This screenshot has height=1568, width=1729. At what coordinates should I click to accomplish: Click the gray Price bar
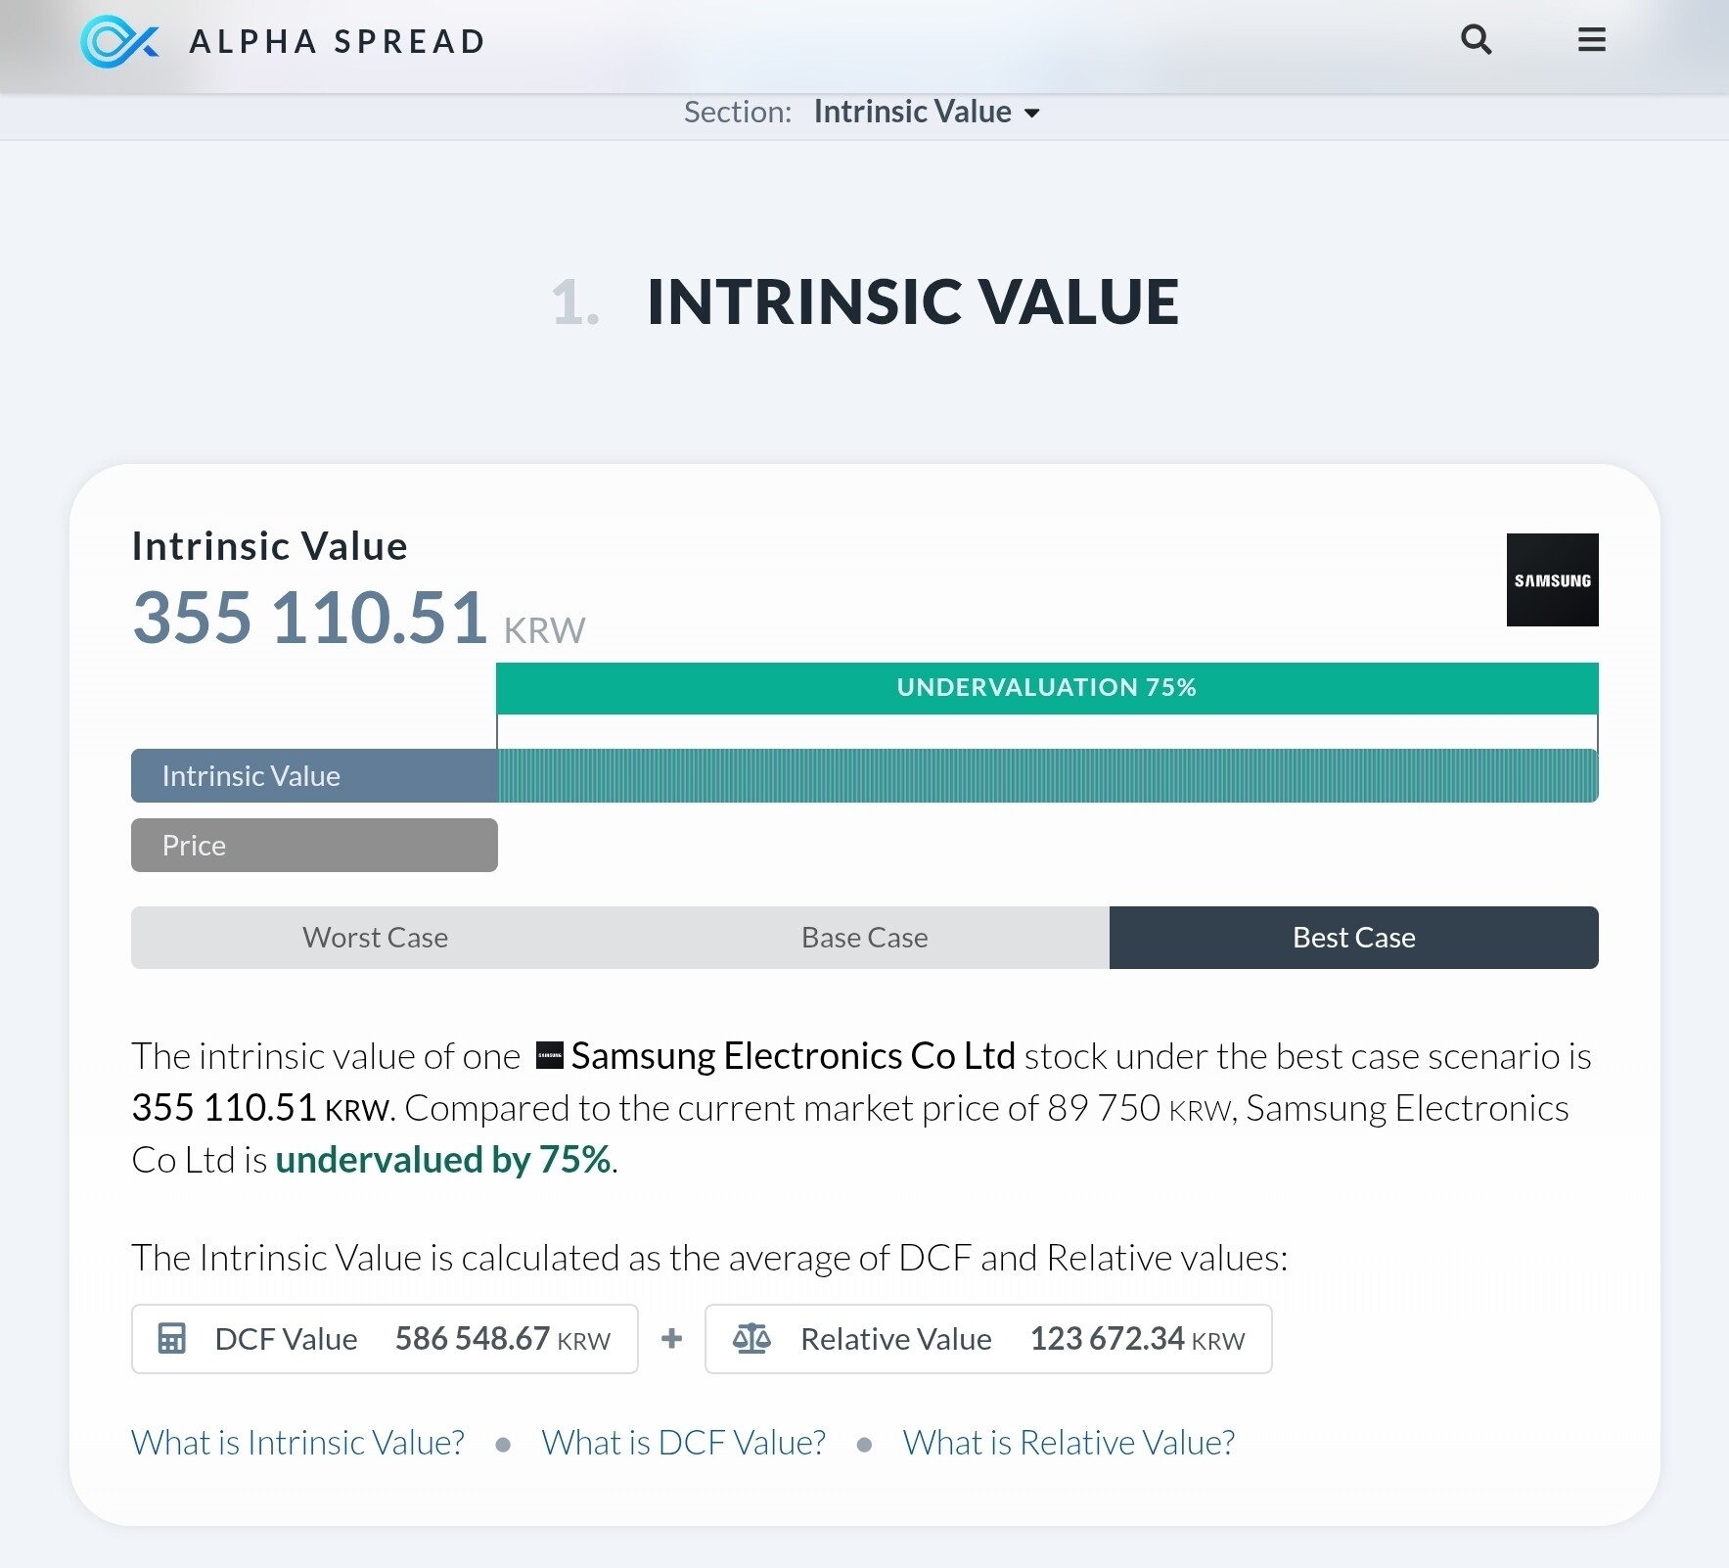coord(314,845)
